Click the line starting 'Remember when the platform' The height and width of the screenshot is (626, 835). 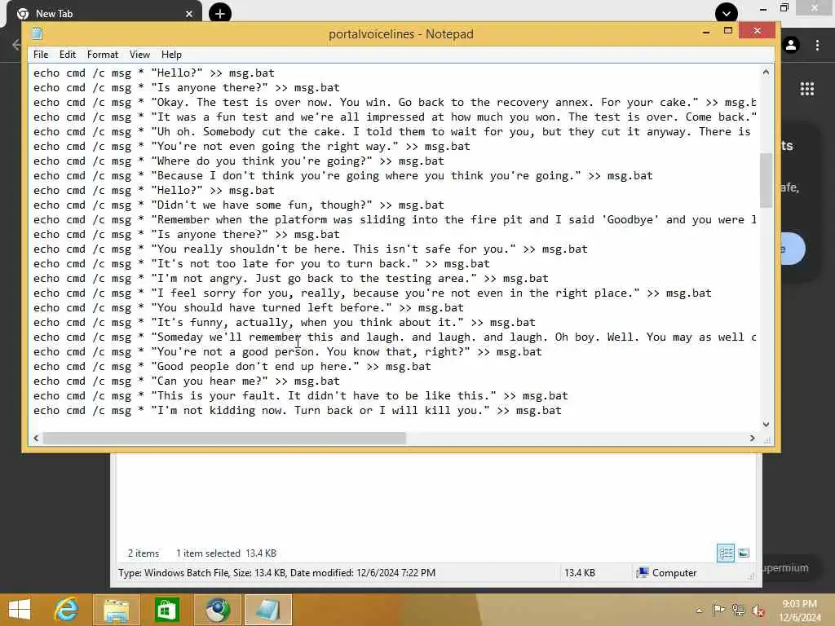pos(395,220)
